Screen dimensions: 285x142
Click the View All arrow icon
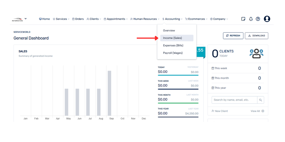click(263, 111)
